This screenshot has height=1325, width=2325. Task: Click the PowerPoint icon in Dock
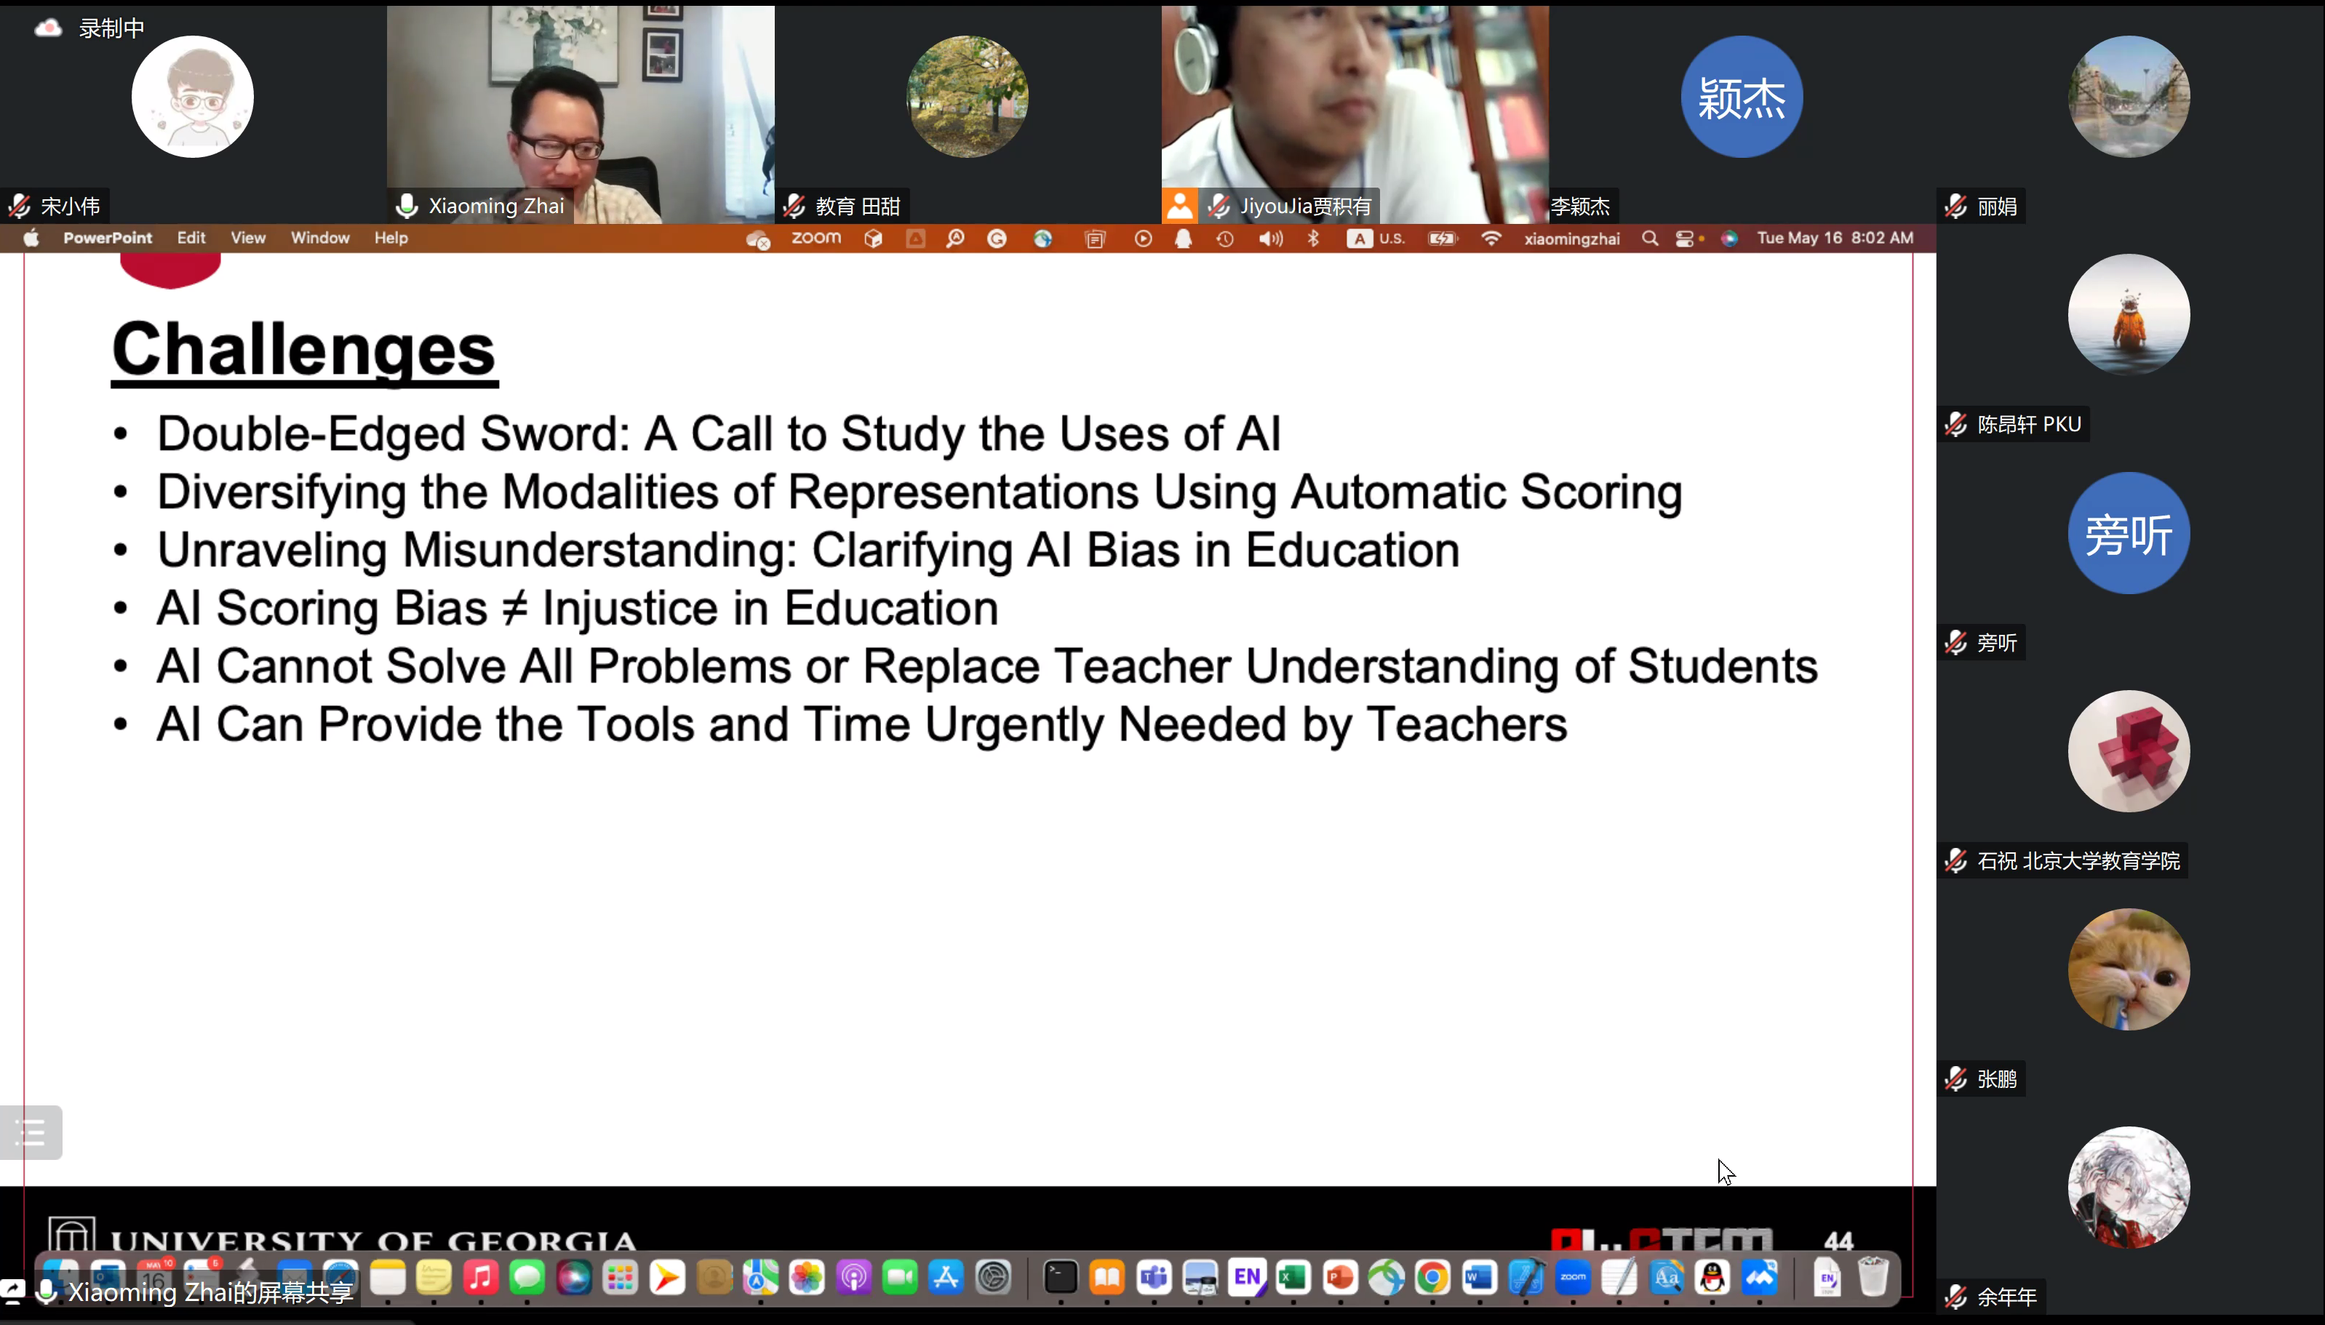(1339, 1278)
